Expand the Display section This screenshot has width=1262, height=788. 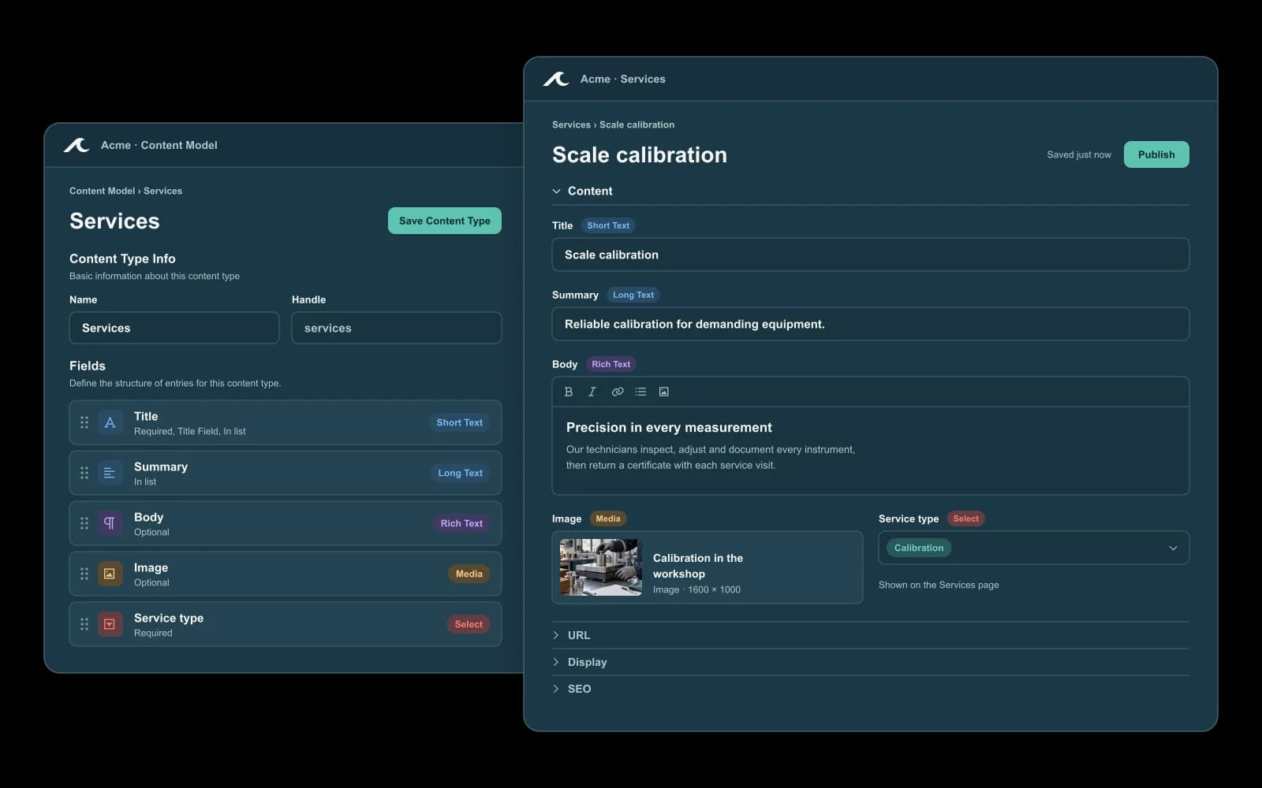[x=557, y=662]
